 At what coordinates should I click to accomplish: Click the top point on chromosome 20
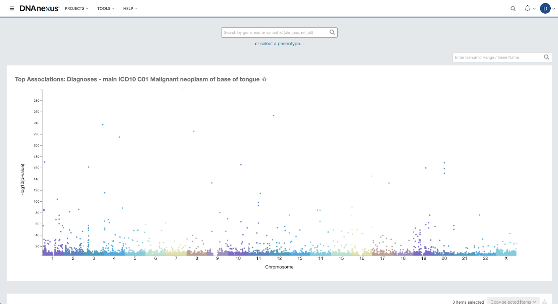click(x=444, y=163)
